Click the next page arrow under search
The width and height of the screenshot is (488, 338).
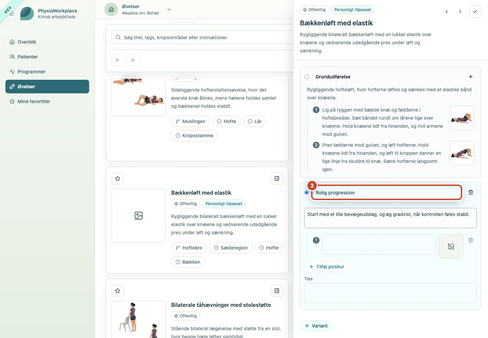pos(133,60)
